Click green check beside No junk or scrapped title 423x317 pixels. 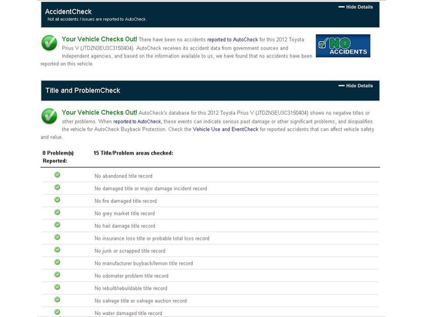tap(58, 250)
